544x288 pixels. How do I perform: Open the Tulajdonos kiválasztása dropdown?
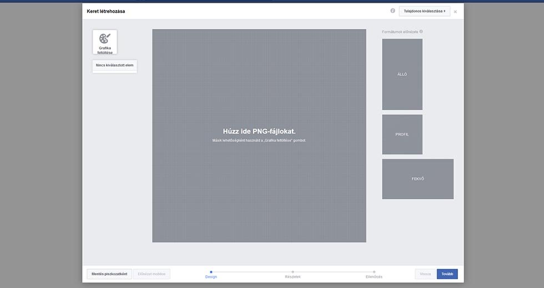point(424,11)
